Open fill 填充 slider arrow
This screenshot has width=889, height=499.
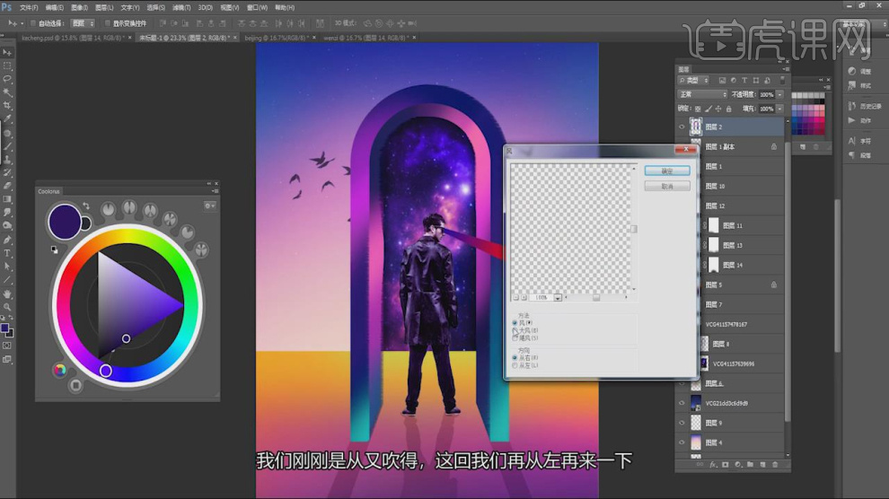click(780, 109)
